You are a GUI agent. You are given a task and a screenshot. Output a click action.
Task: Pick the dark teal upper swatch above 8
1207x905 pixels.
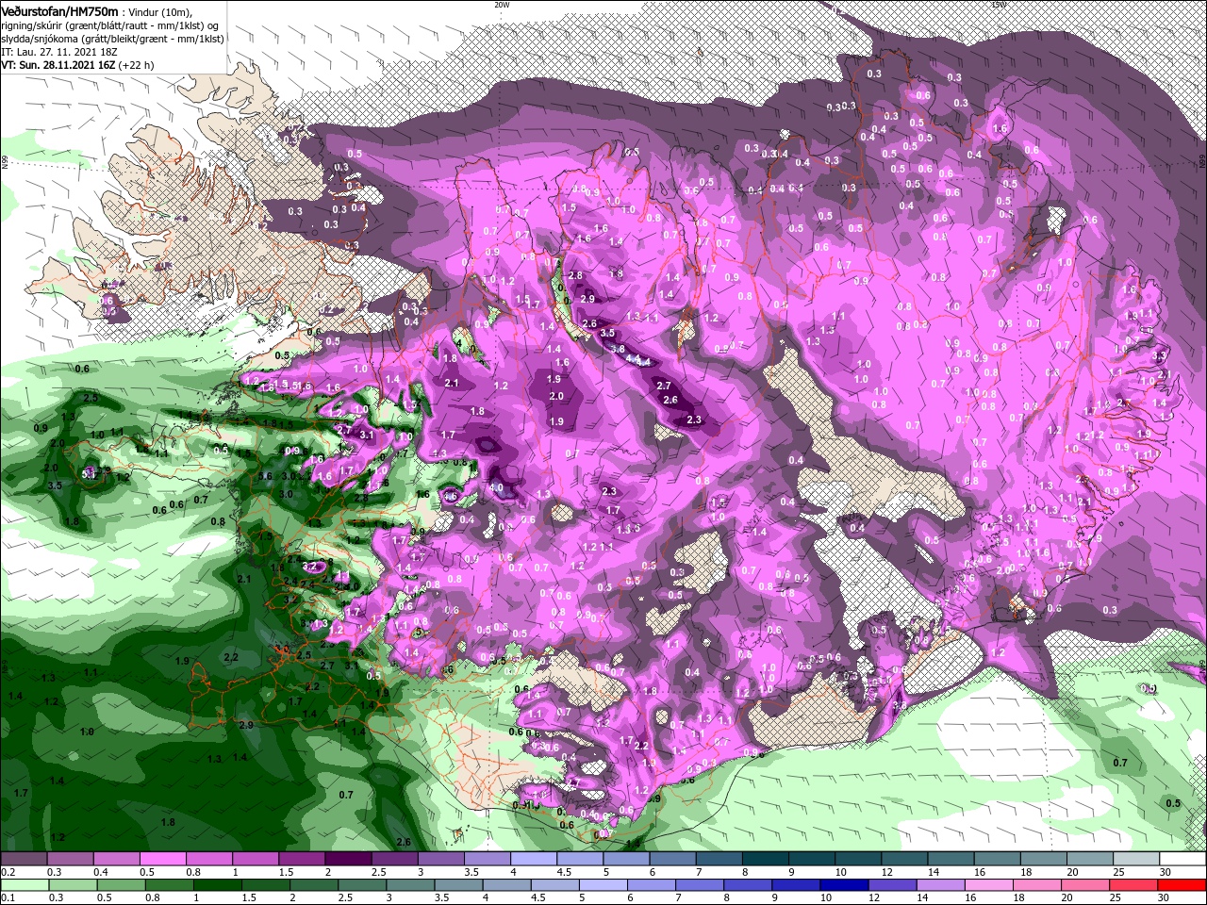pos(764,860)
